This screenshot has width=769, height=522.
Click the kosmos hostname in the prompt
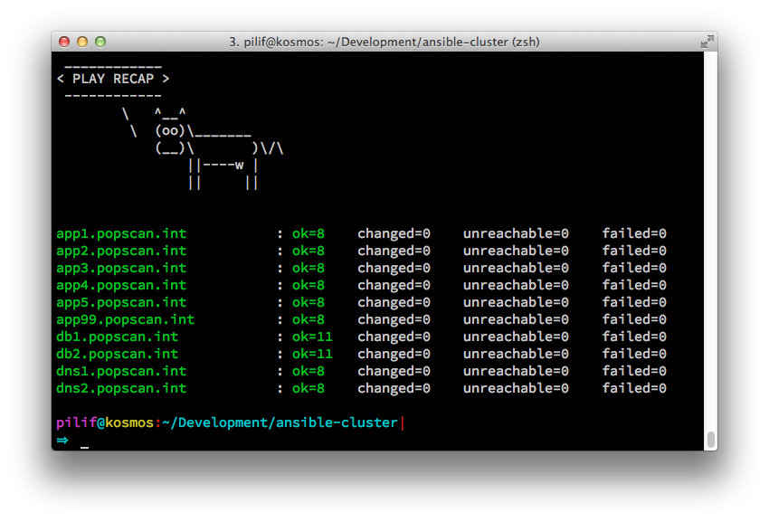129,422
